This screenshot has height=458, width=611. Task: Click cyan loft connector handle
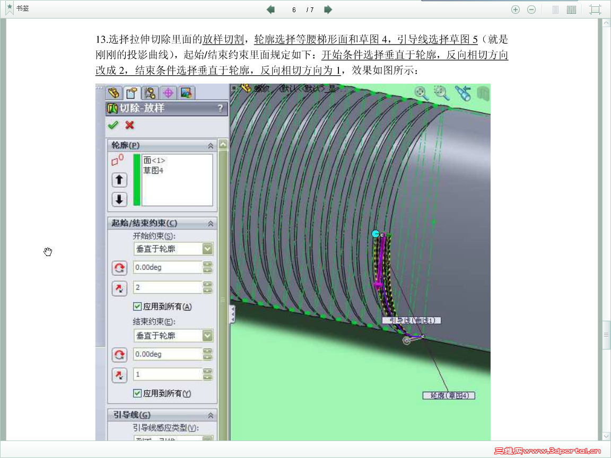(376, 234)
